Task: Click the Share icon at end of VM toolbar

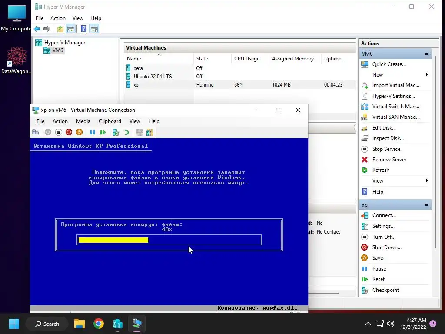Action: pos(149,132)
